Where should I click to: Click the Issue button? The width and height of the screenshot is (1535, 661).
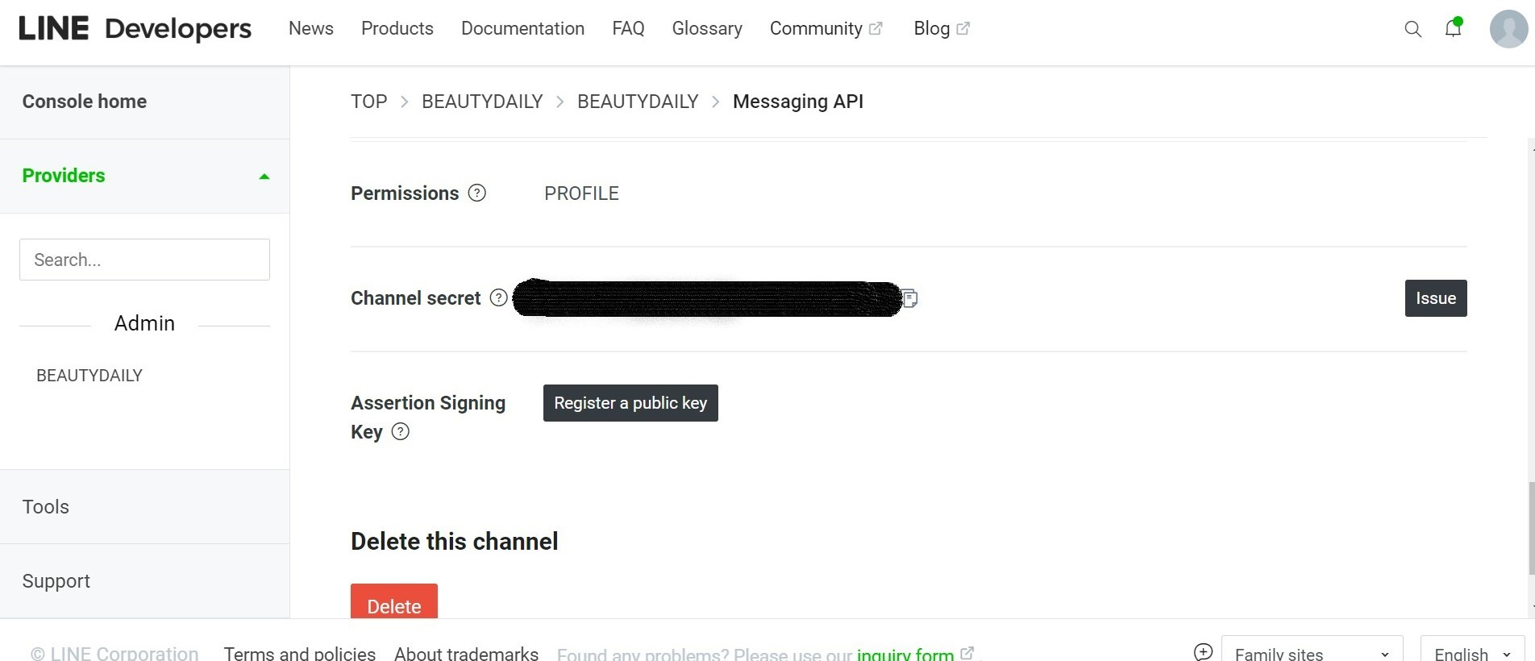click(x=1435, y=298)
